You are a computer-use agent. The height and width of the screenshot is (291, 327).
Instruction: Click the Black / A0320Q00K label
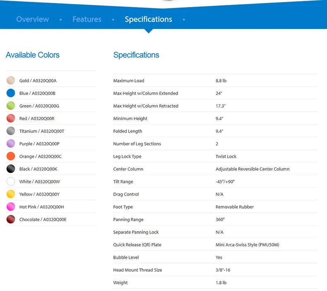(x=38, y=169)
